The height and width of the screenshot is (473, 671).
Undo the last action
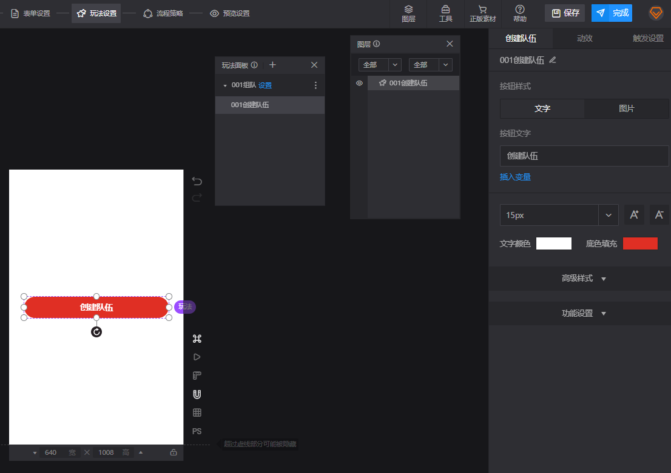(197, 180)
